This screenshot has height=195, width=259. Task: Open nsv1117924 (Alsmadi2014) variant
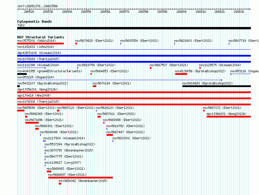(64, 138)
